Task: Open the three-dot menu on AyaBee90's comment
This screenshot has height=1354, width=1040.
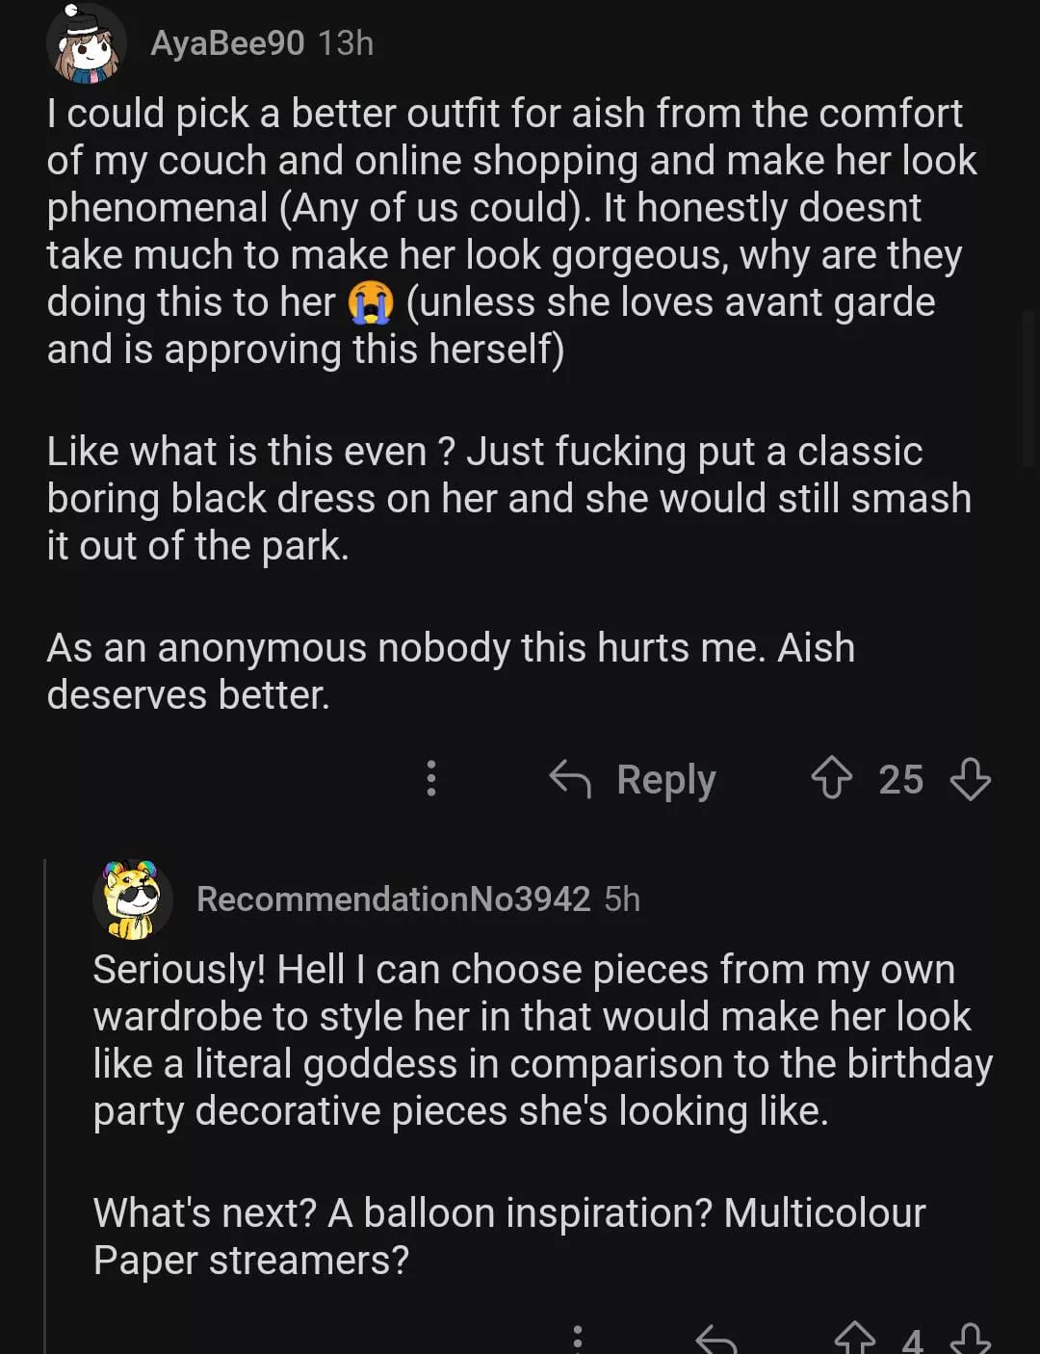Action: (431, 778)
